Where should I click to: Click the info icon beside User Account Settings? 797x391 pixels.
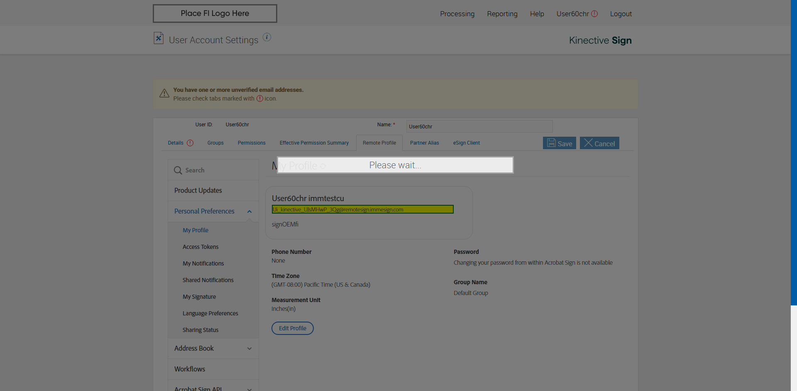point(267,37)
